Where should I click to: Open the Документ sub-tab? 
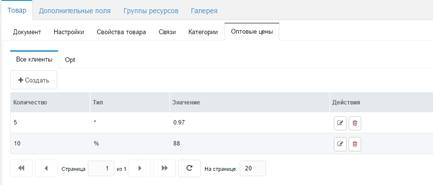coord(27,32)
